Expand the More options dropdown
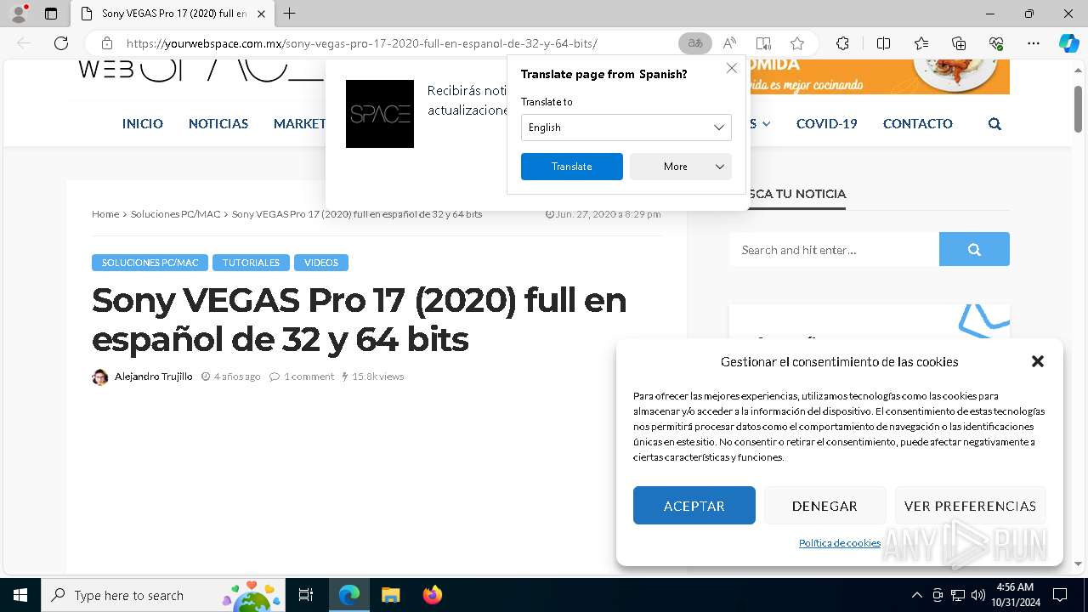The image size is (1088, 612). pyautogui.click(x=681, y=167)
